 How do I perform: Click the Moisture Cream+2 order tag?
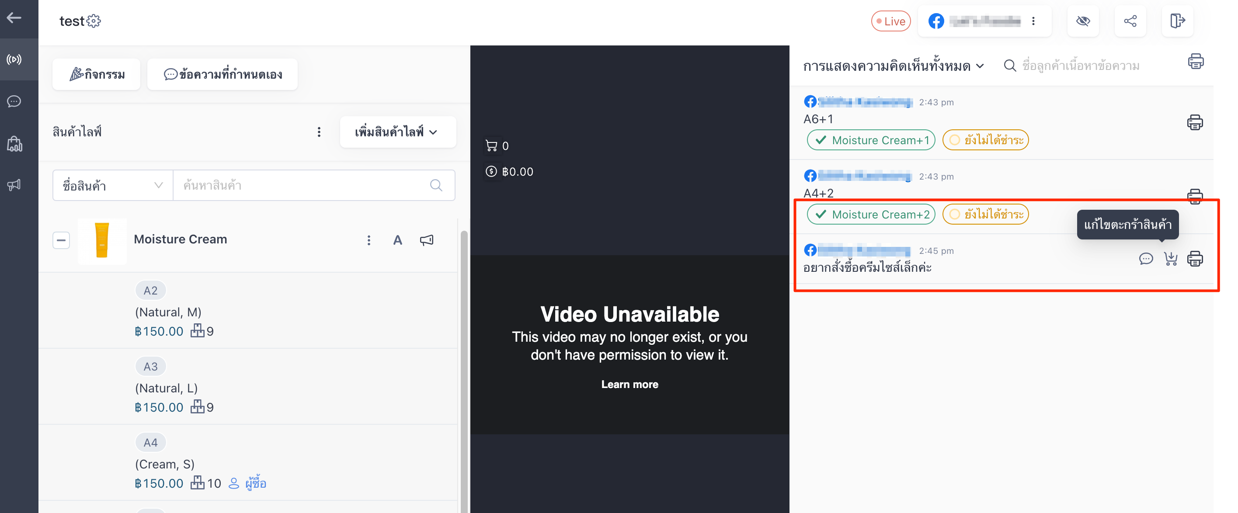point(871,214)
